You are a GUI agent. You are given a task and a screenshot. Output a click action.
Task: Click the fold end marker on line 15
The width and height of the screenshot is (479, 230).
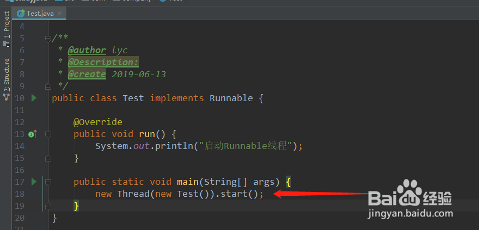coord(48,158)
